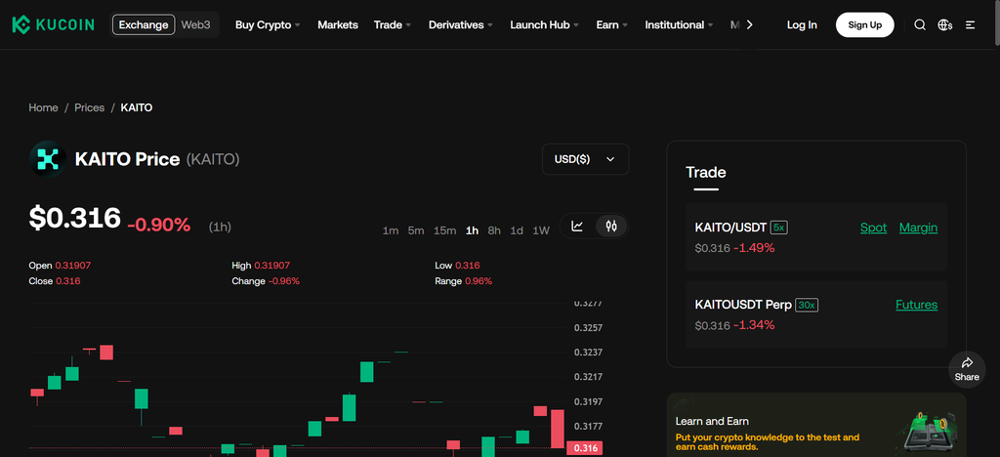Click the Log In button
This screenshot has height=457, width=1000.
[802, 24]
